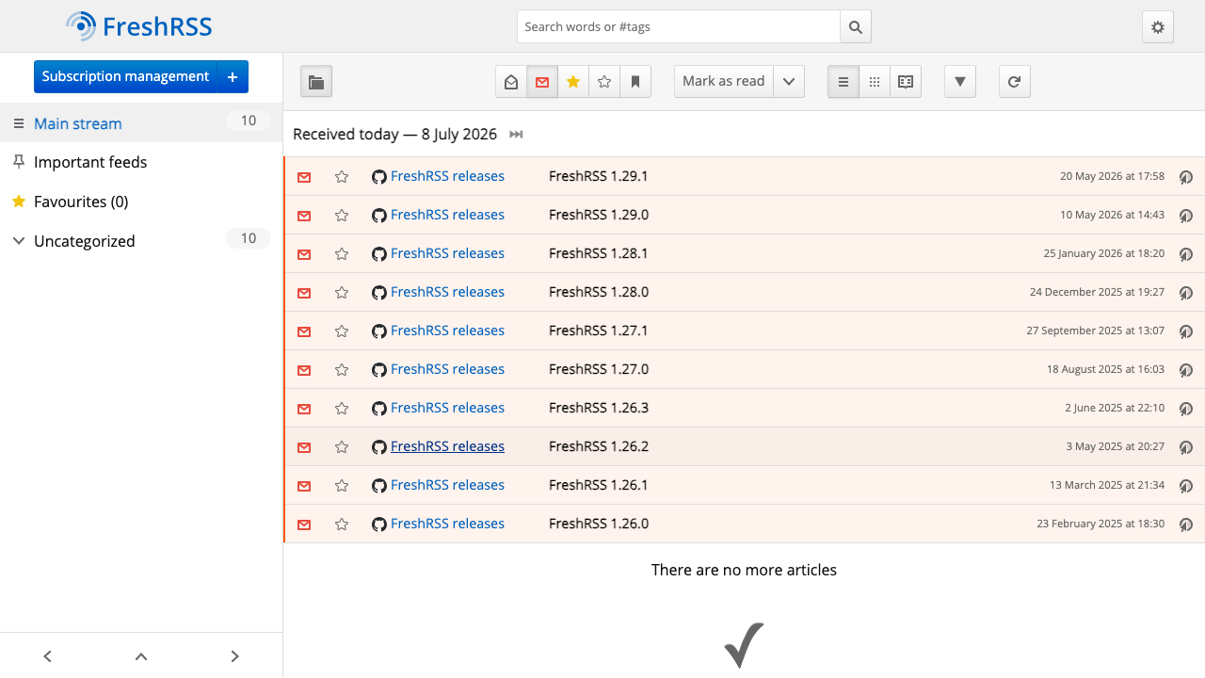Open Uncategorized category label
Viewport: 1205px width, 678px height.
coord(85,241)
